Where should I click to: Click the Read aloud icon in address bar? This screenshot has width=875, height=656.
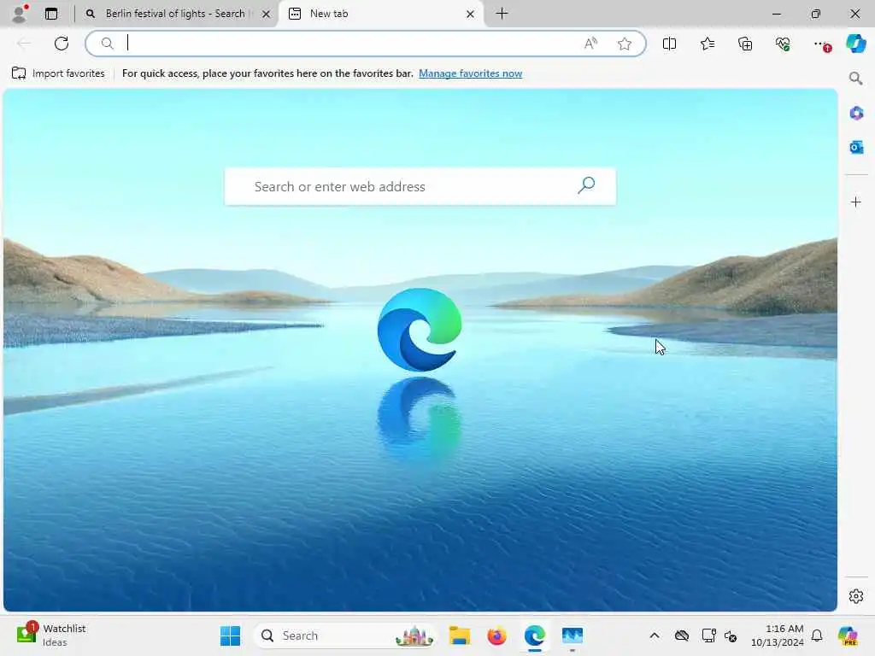coord(590,44)
